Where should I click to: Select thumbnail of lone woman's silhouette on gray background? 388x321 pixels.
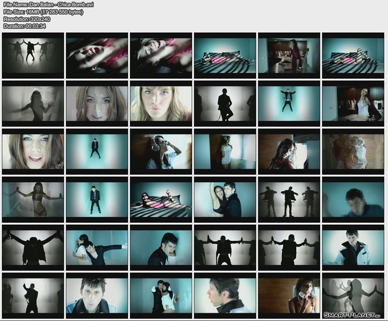point(33,103)
